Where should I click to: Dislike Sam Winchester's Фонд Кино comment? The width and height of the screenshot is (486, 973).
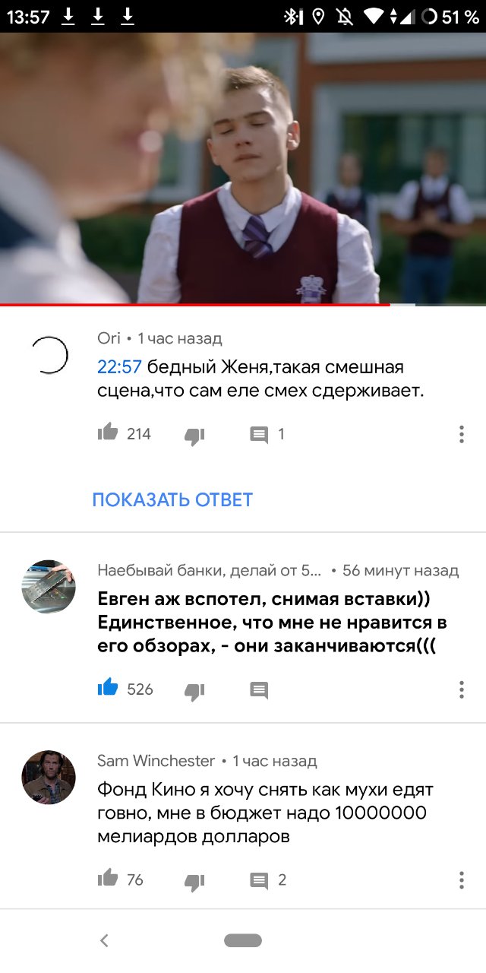point(194,882)
